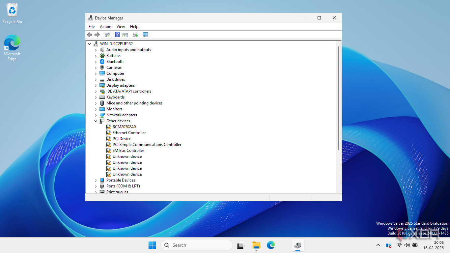Click the Device Manager taskbar icon
The width and height of the screenshot is (450, 253).
298,245
